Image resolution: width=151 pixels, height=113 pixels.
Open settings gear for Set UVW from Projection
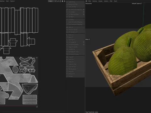[84, 9]
